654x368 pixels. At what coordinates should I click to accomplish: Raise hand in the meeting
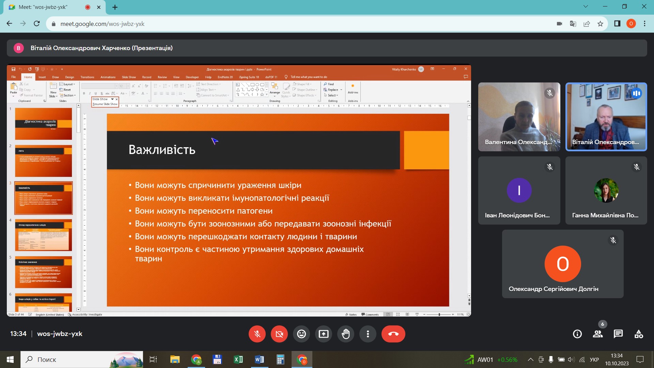tap(346, 334)
